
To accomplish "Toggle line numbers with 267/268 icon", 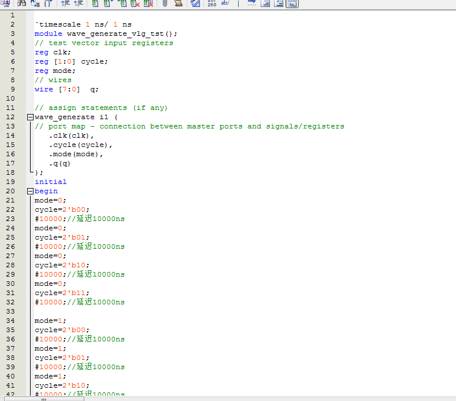I will [x=212, y=3].
